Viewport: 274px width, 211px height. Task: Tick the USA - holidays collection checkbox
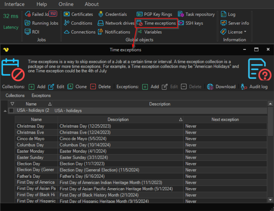click(11, 111)
